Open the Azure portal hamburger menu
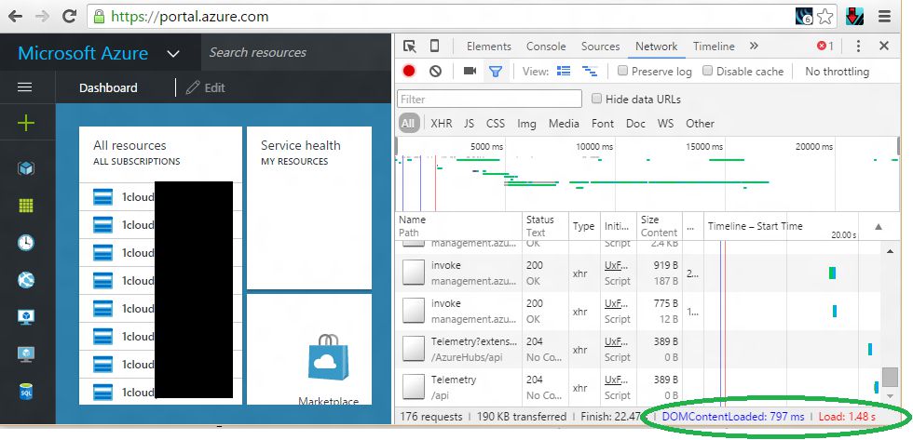 click(x=25, y=87)
